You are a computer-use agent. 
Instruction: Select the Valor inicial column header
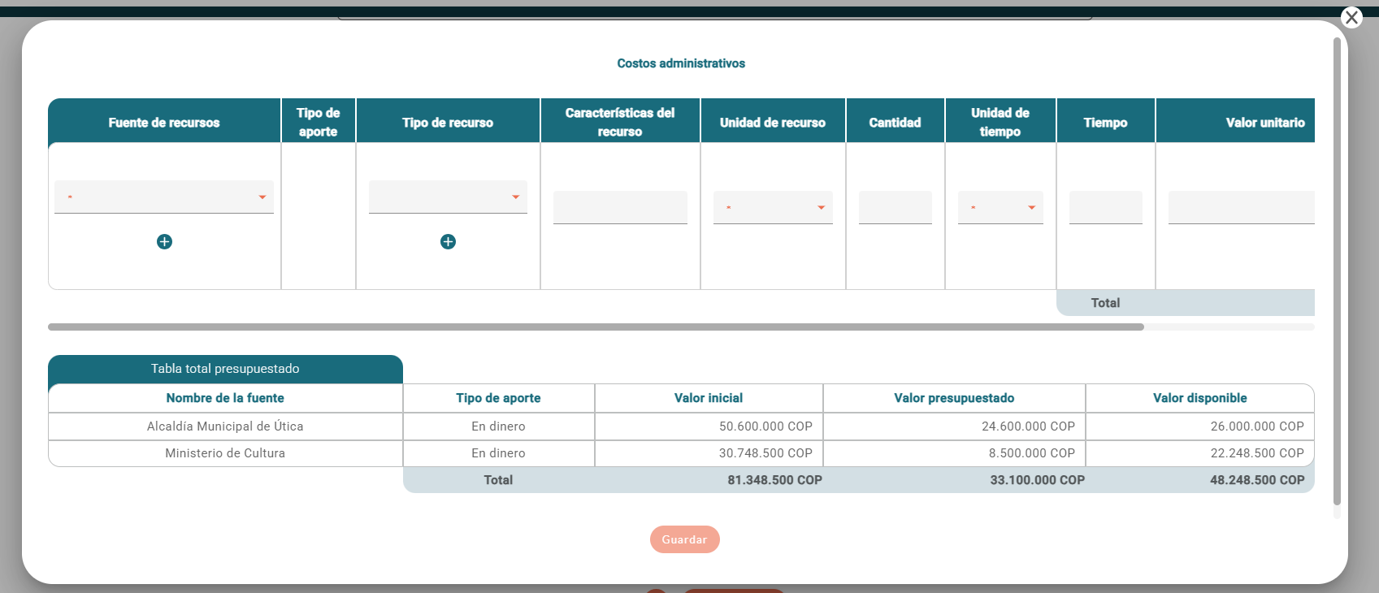click(709, 398)
